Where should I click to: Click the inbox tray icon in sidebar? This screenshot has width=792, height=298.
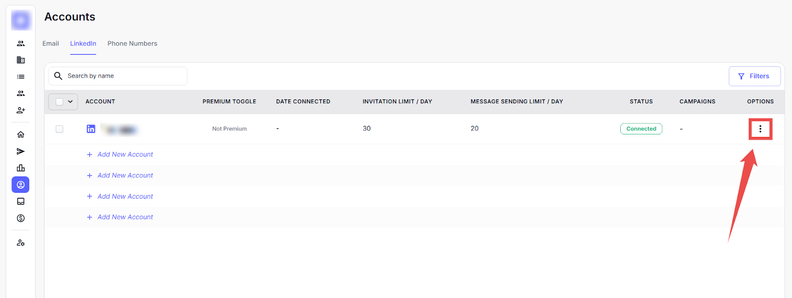click(x=21, y=202)
